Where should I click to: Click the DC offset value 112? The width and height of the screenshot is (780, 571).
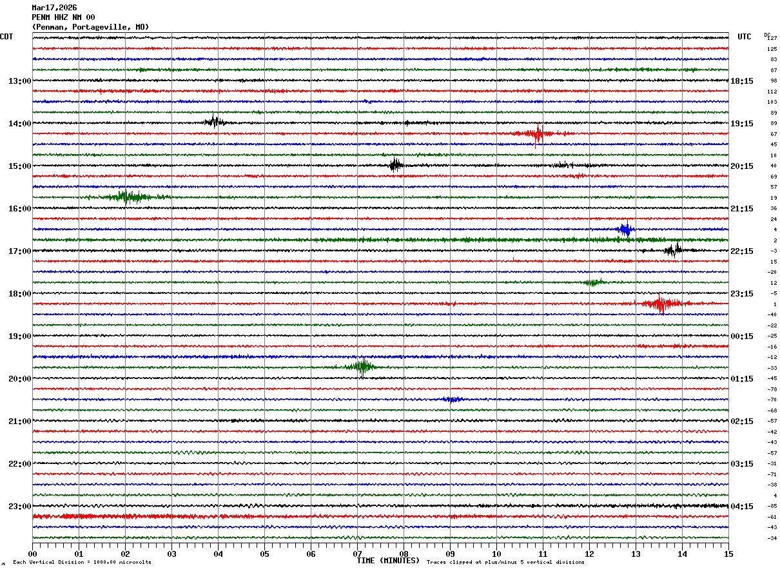(772, 92)
